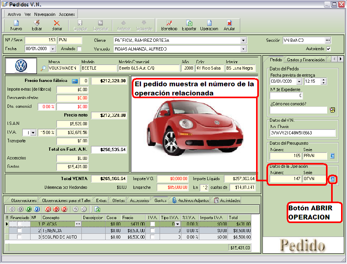Click the yellow icon beside ¿Cómo nos conoció?
This screenshot has height=264, width=347.
click(332, 110)
